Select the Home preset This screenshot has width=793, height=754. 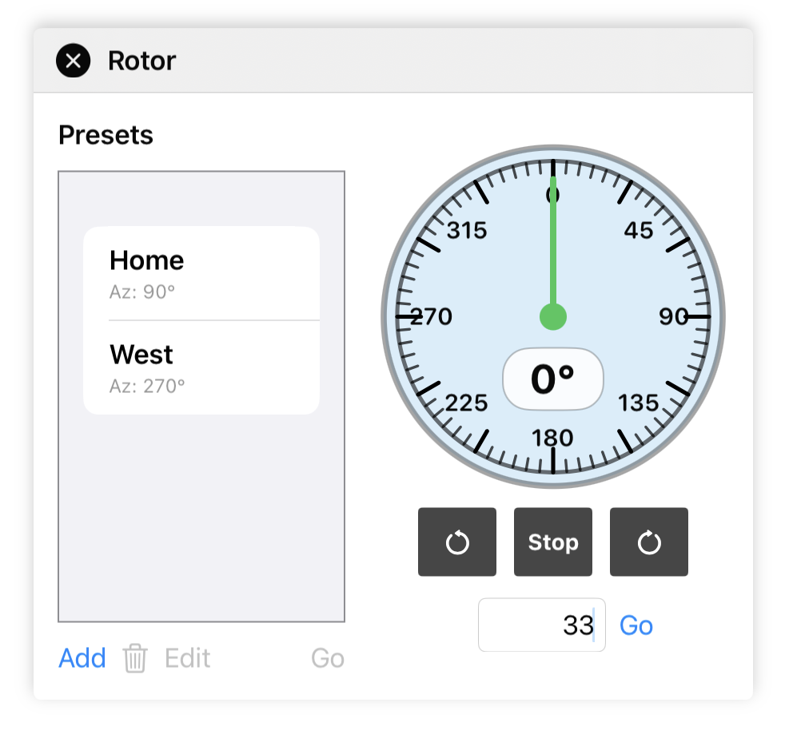pyautogui.click(x=201, y=274)
